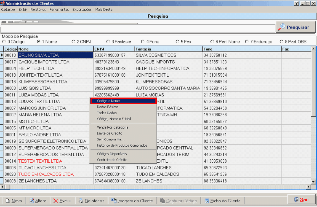Select the HELP TECH LTDA row
317x207 pixels.
click(55, 69)
